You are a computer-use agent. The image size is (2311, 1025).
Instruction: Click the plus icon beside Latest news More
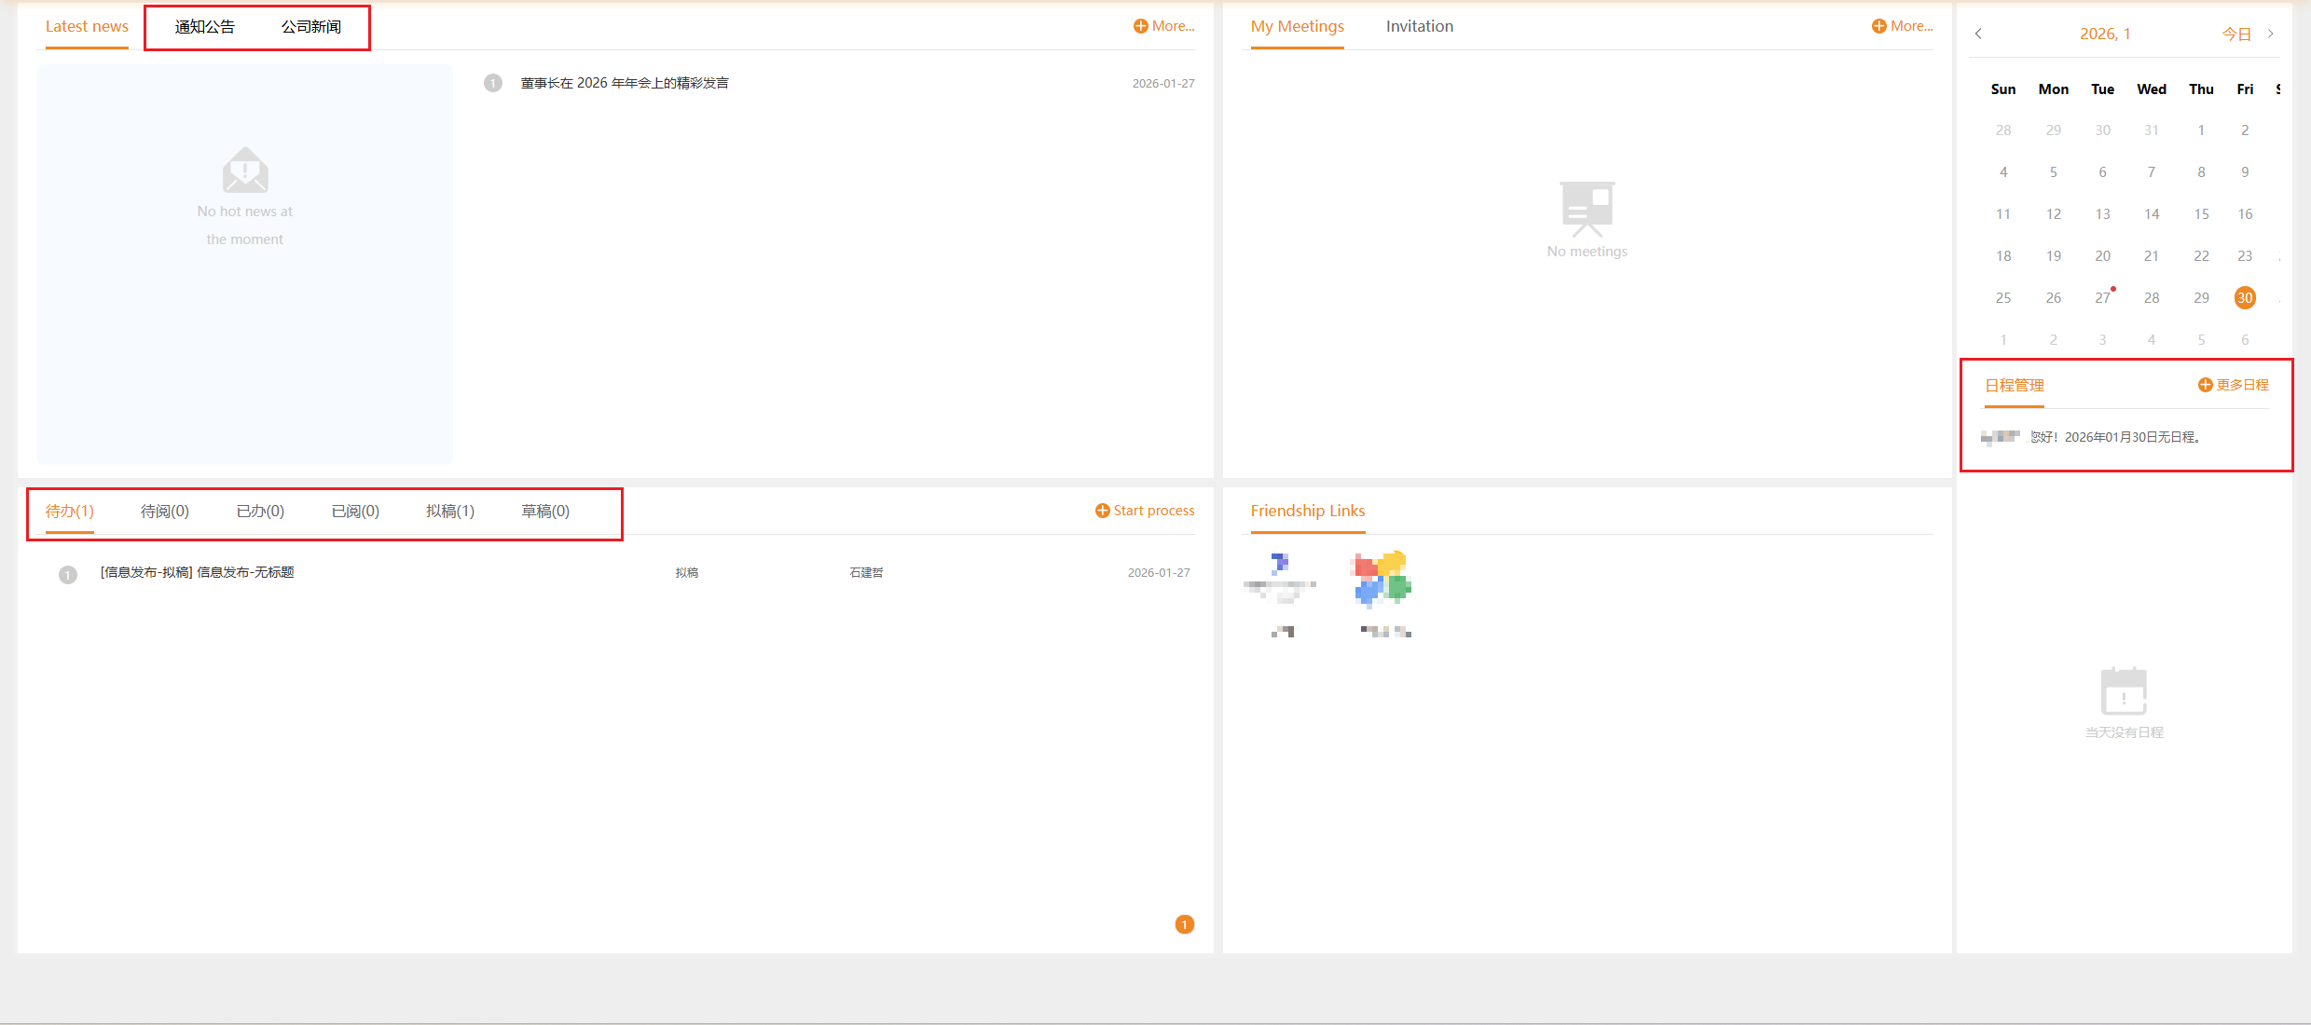1140,26
